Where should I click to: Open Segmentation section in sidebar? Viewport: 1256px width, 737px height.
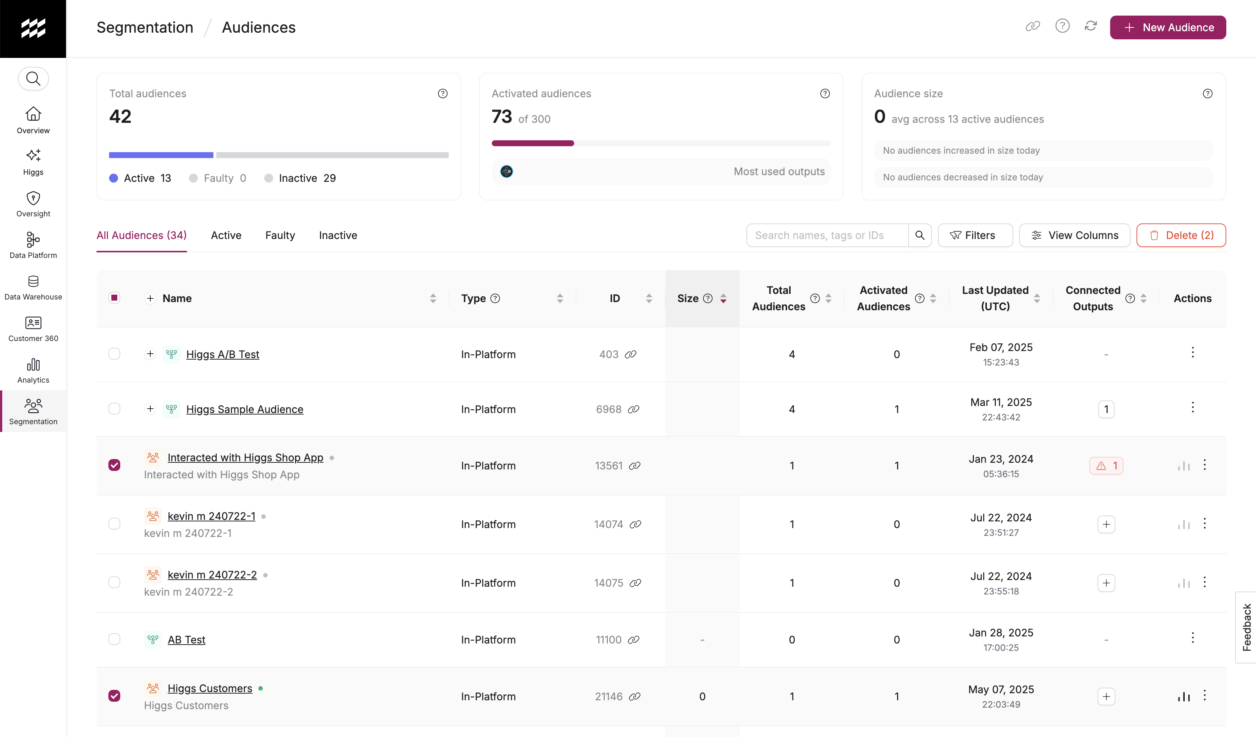[x=33, y=411]
